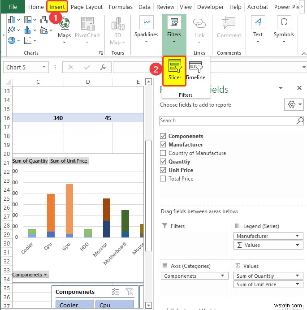Insert a waterfall or stock chart
Screen dimensions: 307x310
[44, 20]
